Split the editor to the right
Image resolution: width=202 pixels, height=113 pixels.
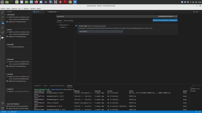(x=197, y=12)
